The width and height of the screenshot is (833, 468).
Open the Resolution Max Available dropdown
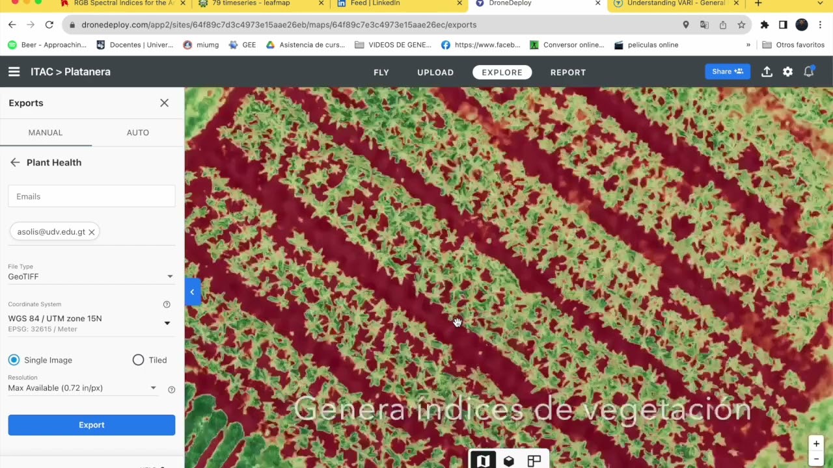point(83,388)
